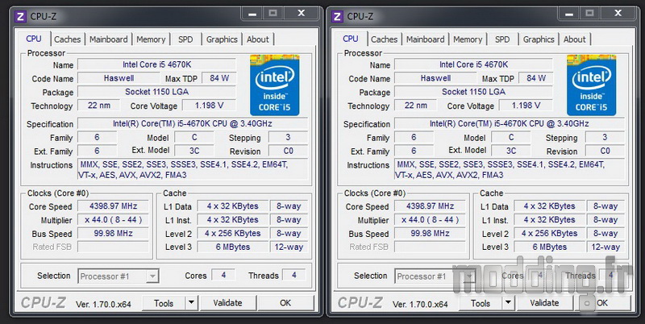Click the Rated FSB field in left window
645x324 pixels.
click(x=113, y=247)
